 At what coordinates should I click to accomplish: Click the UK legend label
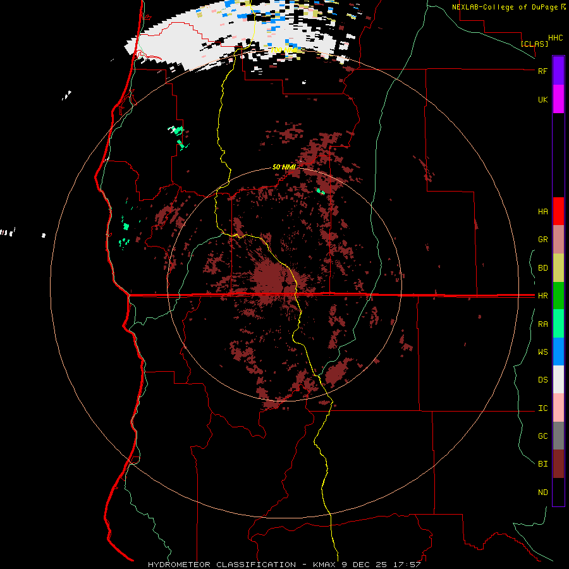pos(542,99)
